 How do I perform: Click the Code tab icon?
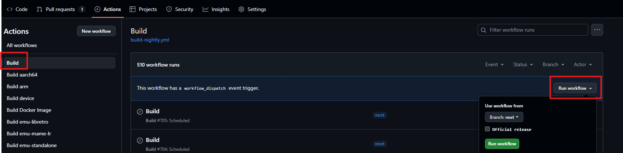pos(10,9)
